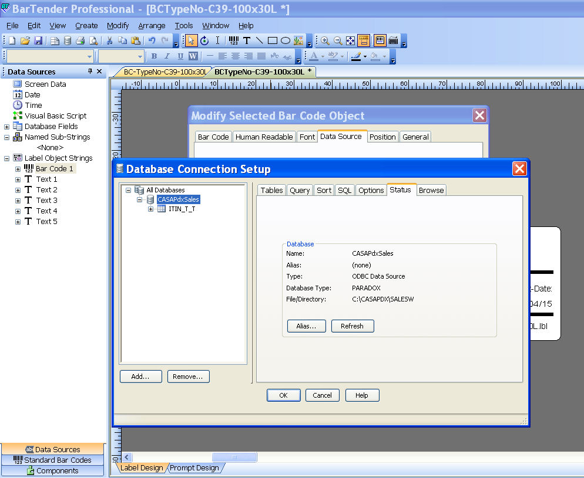Click the Alias... button
584x478 pixels.
(x=307, y=326)
